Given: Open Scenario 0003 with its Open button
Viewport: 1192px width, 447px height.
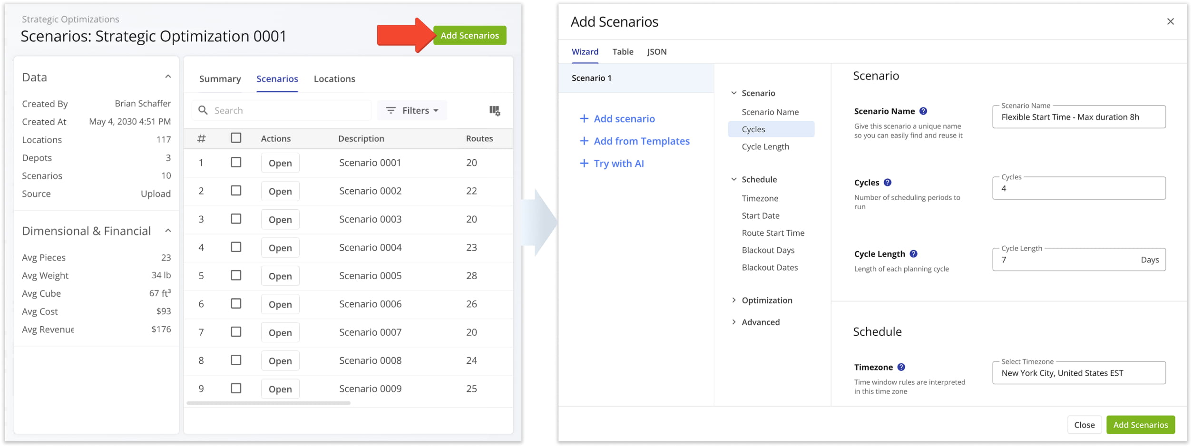Looking at the screenshot, I should pos(280,220).
